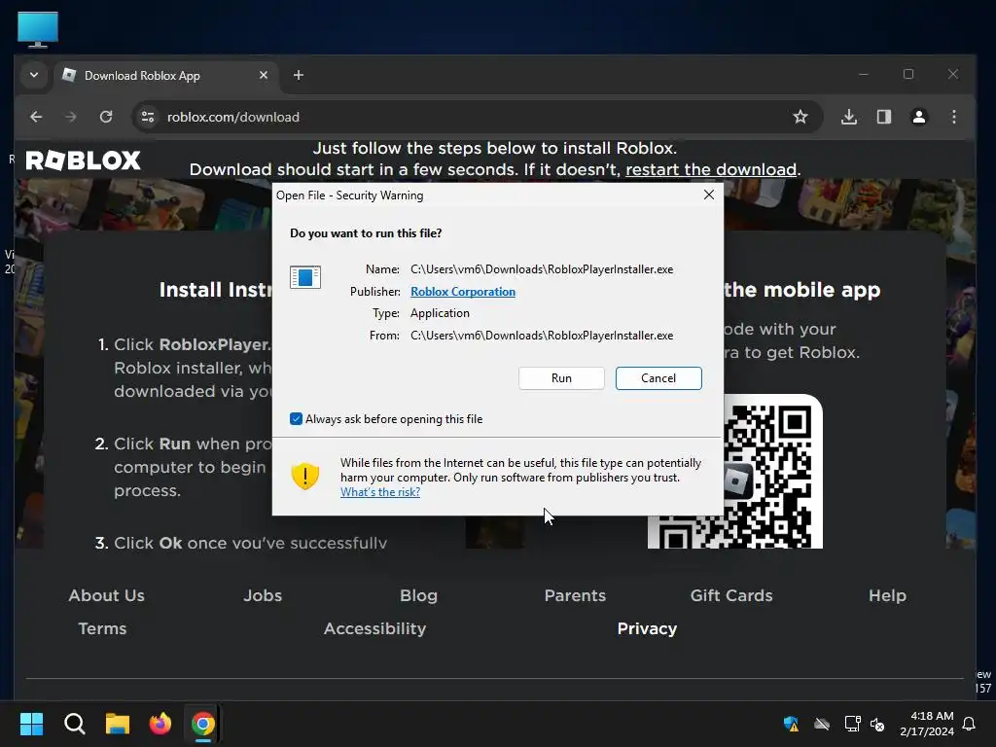The width and height of the screenshot is (996, 747).
Task: Expand the tab search dropdown arrow
Action: 34,75
